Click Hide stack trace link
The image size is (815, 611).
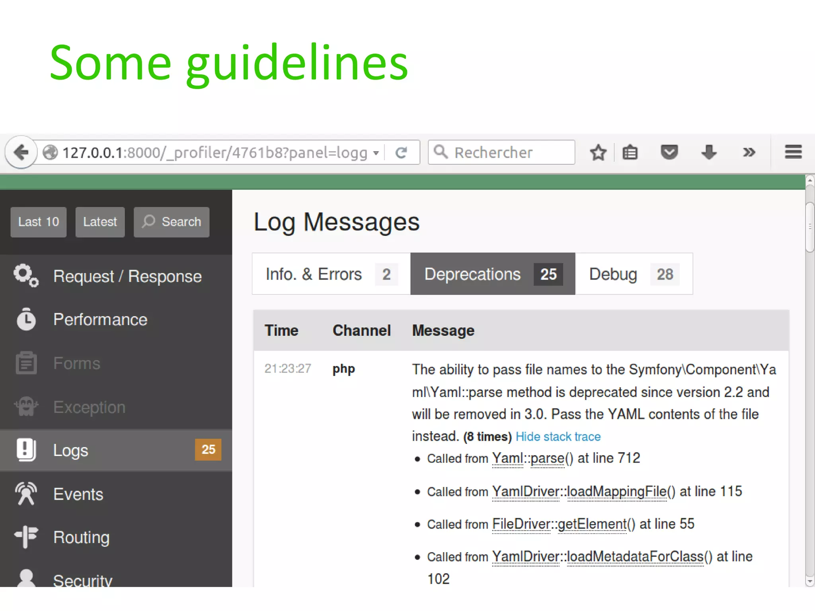point(558,437)
